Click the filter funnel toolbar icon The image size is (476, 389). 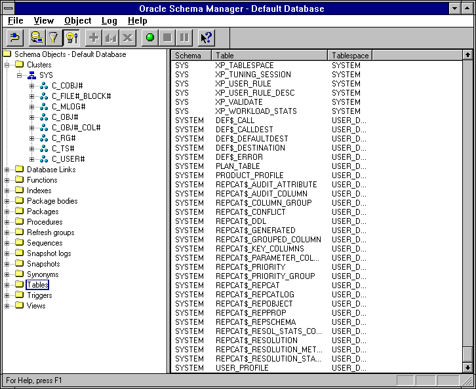(54, 37)
